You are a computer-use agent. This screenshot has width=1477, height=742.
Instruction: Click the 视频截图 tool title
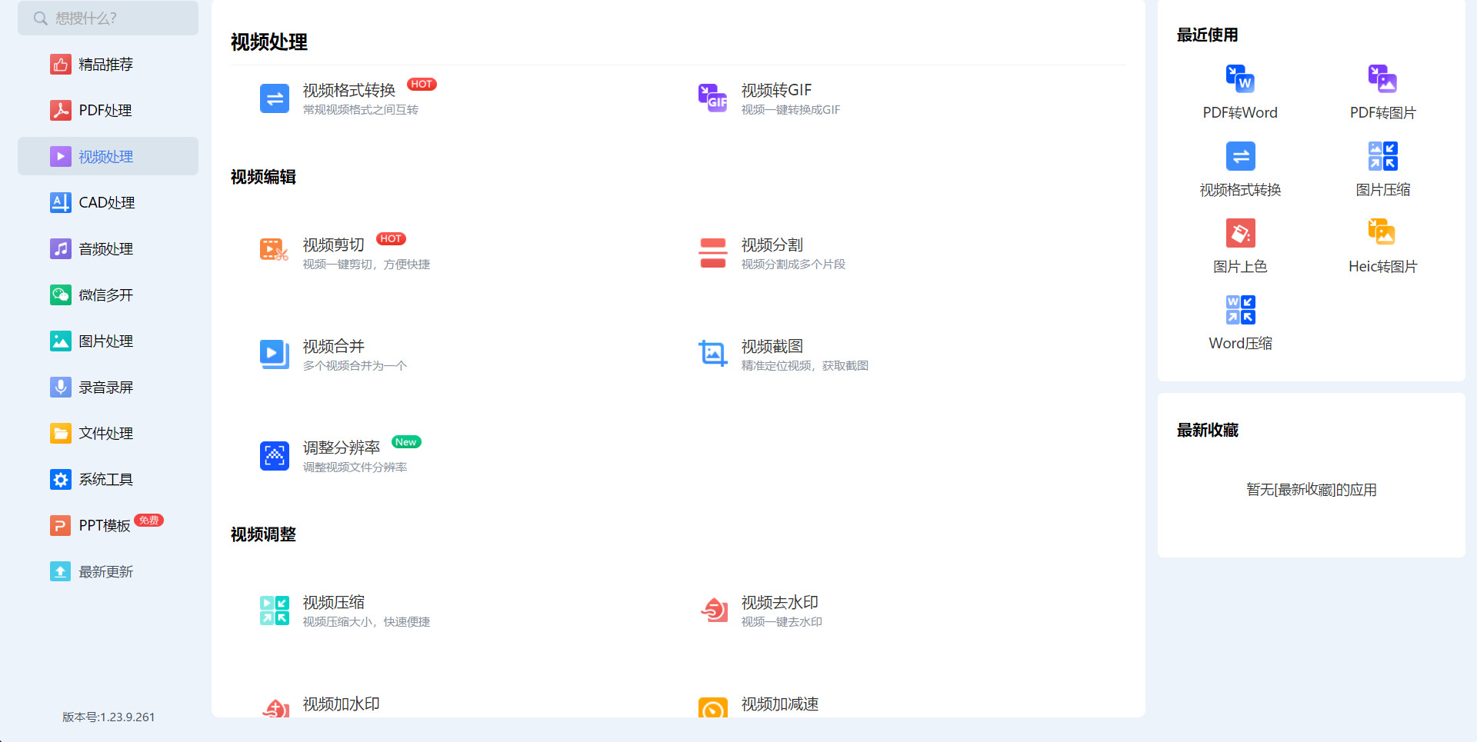[772, 347]
